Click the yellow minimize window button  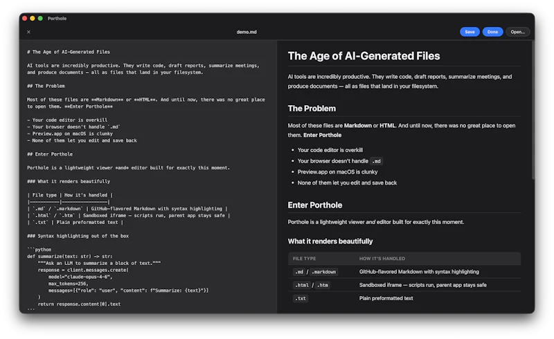coord(32,19)
